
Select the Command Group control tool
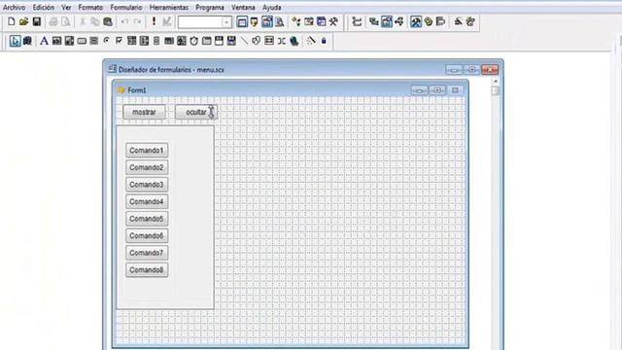tap(94, 41)
